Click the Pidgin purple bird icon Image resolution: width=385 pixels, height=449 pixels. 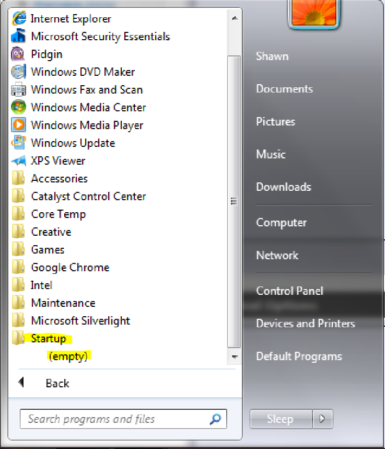[x=18, y=54]
